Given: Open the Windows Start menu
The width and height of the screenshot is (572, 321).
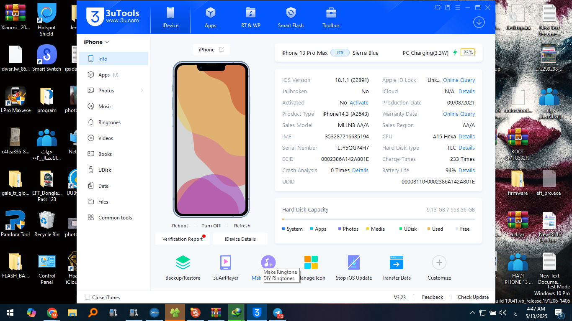Looking at the screenshot, I should pyautogui.click(x=10, y=313).
